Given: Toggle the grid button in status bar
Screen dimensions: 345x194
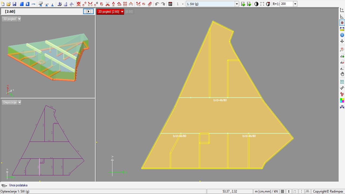Looking at the screenshot, I should (282, 191).
